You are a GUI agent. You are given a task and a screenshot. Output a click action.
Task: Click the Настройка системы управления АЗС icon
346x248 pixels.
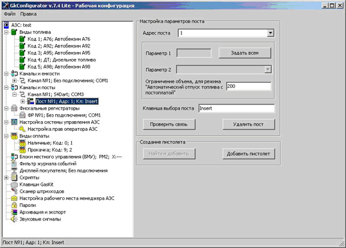(x=14, y=122)
